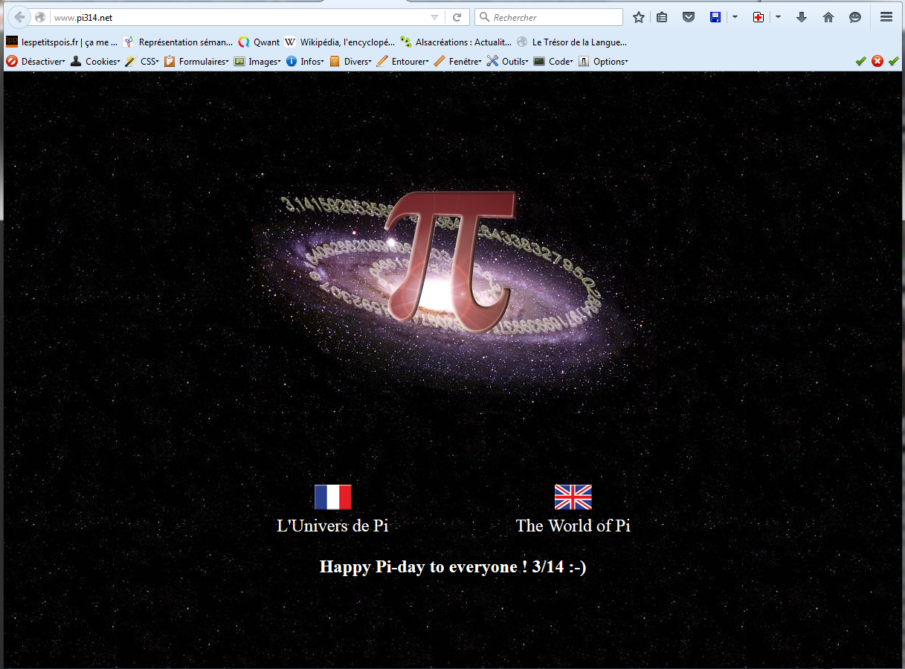Bookmark this page with the star icon
The width and height of the screenshot is (905, 669).
[x=638, y=17]
